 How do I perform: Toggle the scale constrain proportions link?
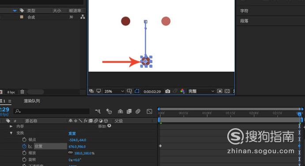[71, 153]
